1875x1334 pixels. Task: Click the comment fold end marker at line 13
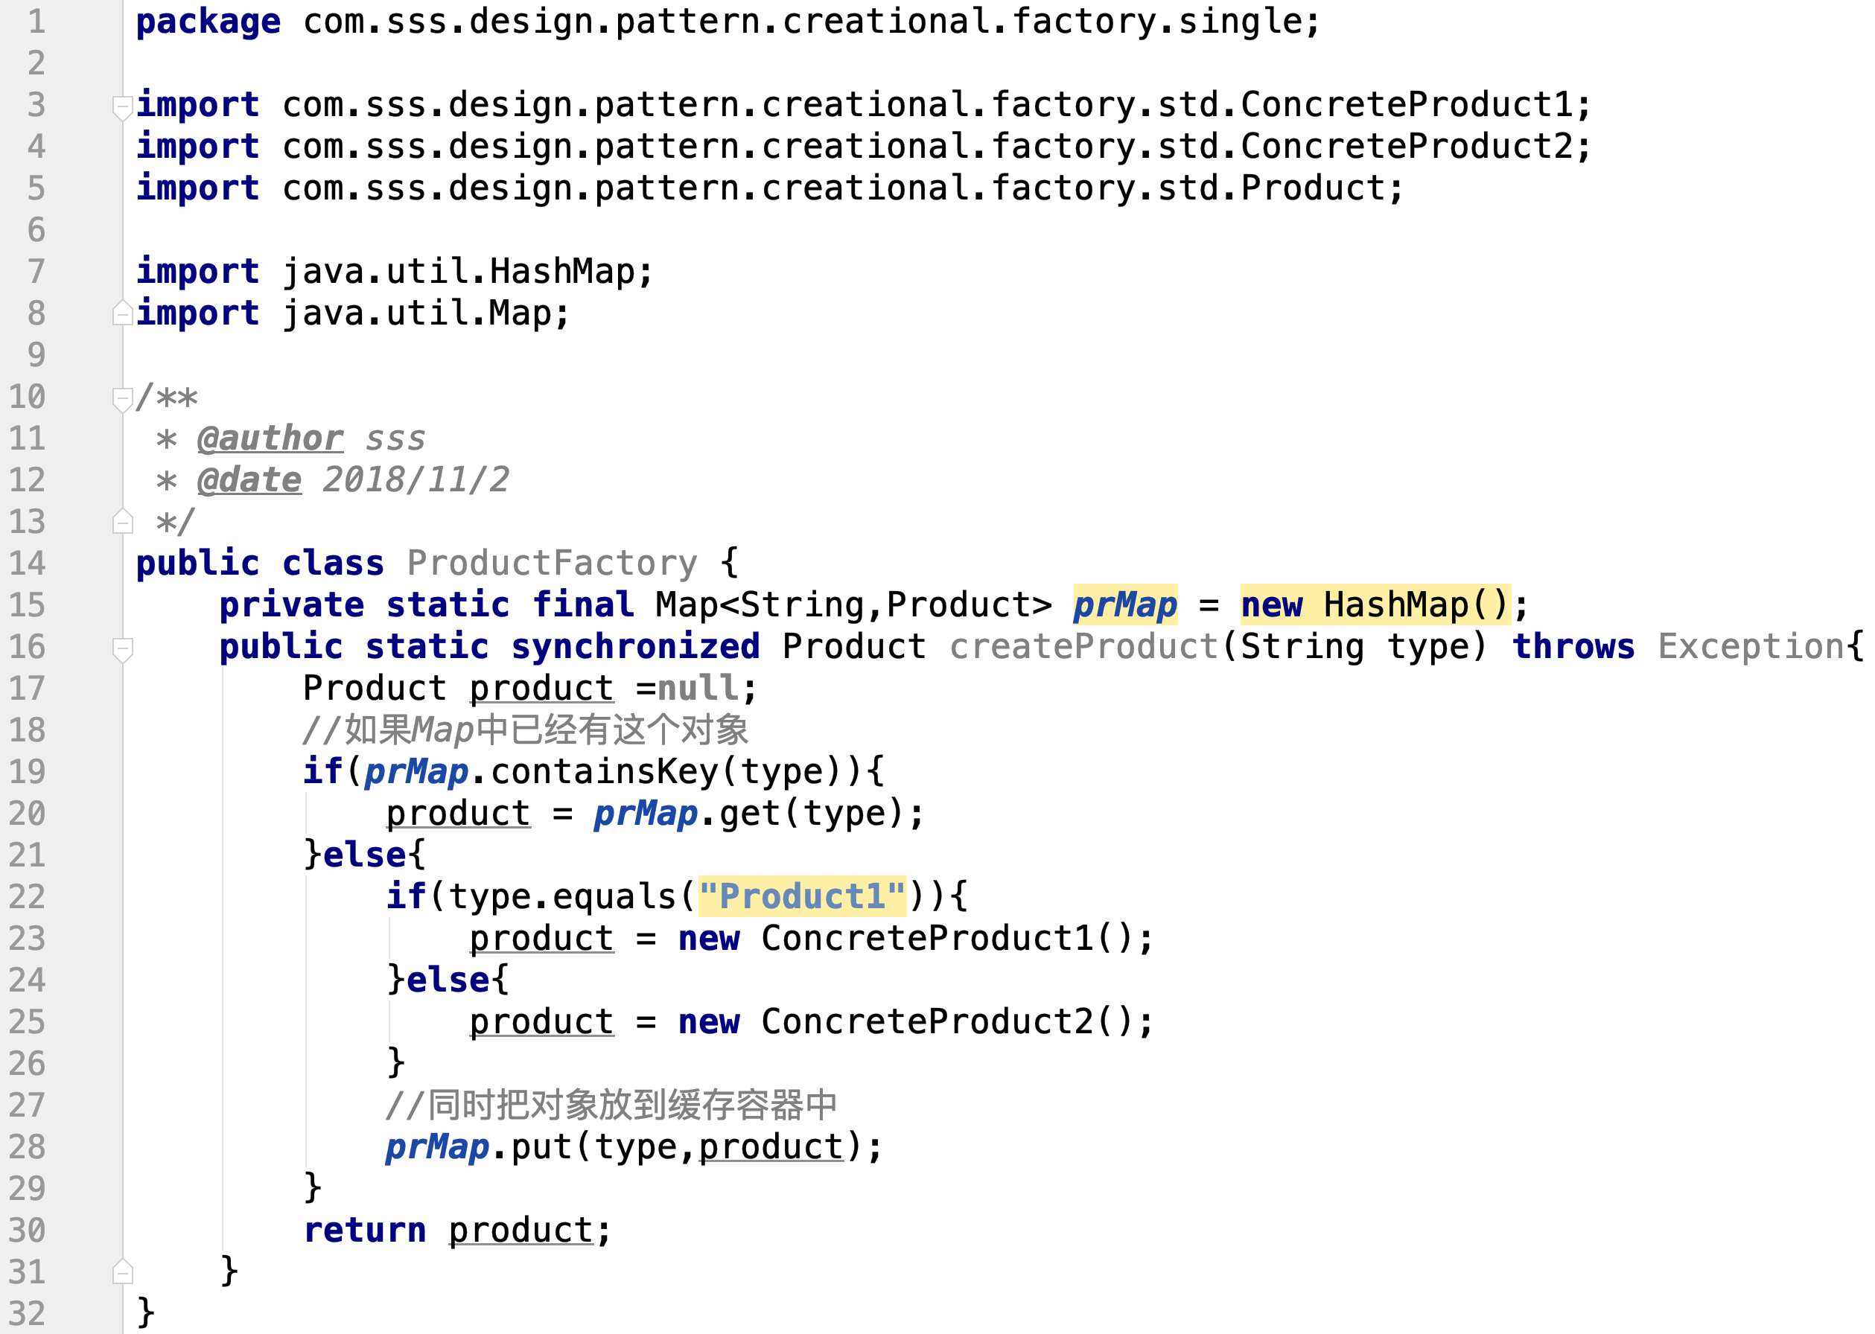pos(122,522)
